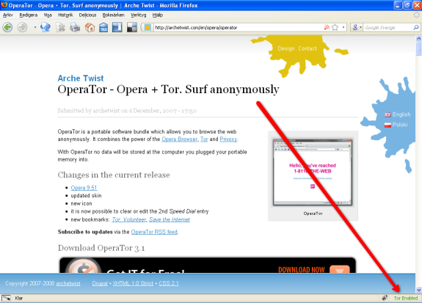Follow the Privoxy link
This screenshot has width=422, height=303.
(x=228, y=139)
